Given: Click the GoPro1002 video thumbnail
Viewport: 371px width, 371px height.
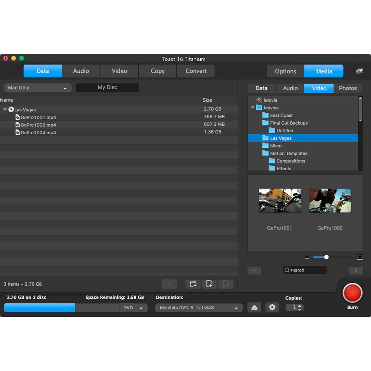Looking at the screenshot, I should tap(330, 201).
